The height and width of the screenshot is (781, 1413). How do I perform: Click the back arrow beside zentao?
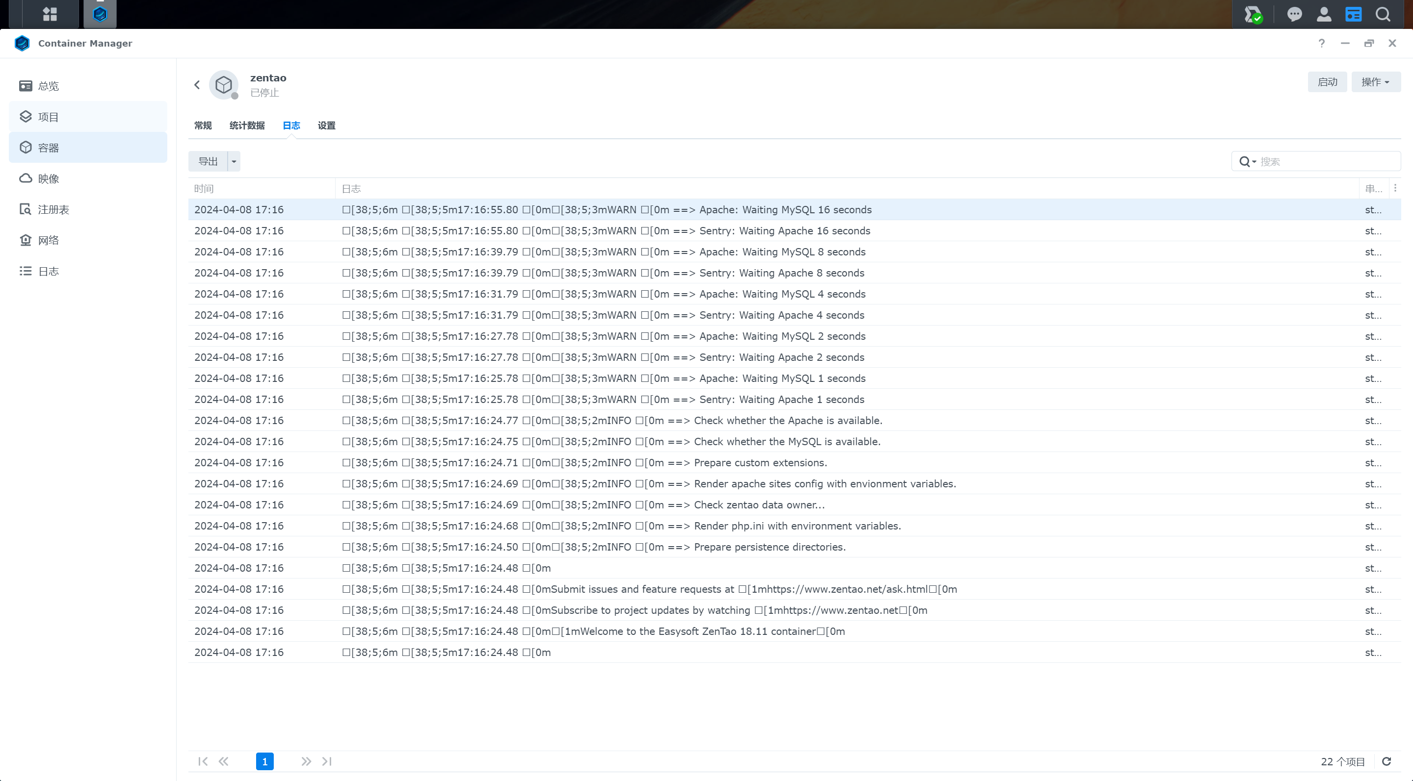[197, 85]
